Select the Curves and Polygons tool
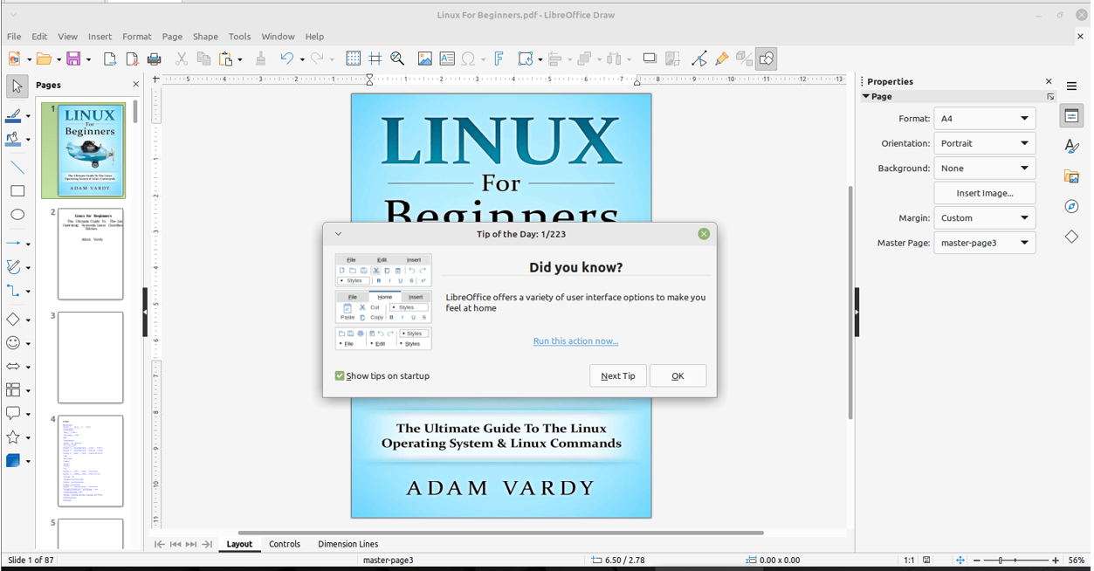Image resolution: width=1094 pixels, height=571 pixels. (13, 267)
